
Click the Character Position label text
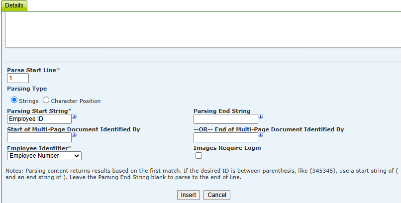[76, 101]
